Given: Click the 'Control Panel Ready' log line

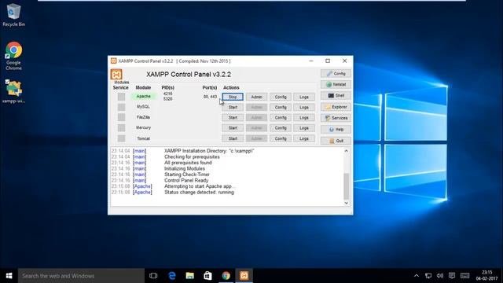Looking at the screenshot, I should coord(186,180).
